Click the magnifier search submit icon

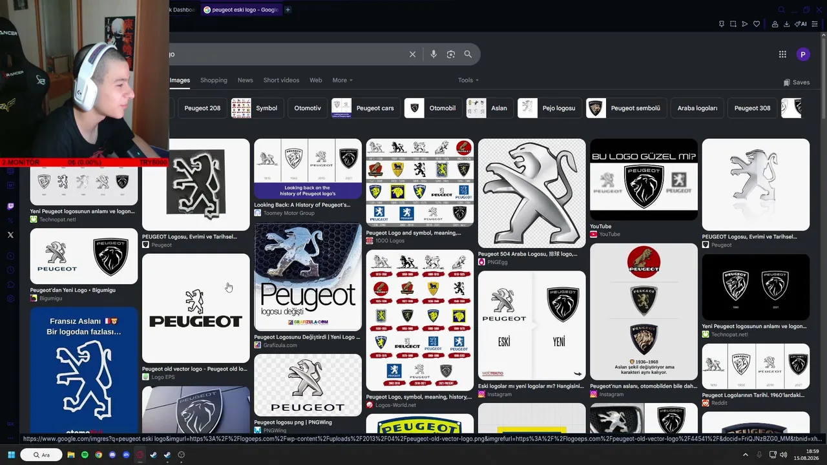468,54
